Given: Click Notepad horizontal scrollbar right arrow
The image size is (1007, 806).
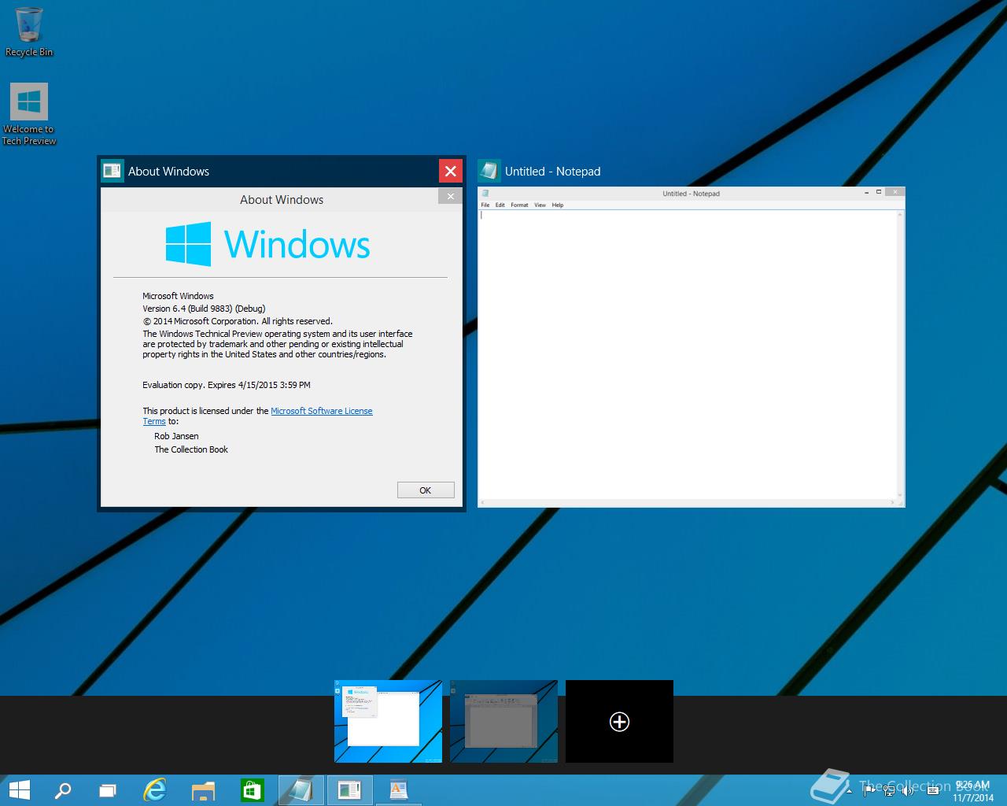Looking at the screenshot, I should [x=893, y=502].
